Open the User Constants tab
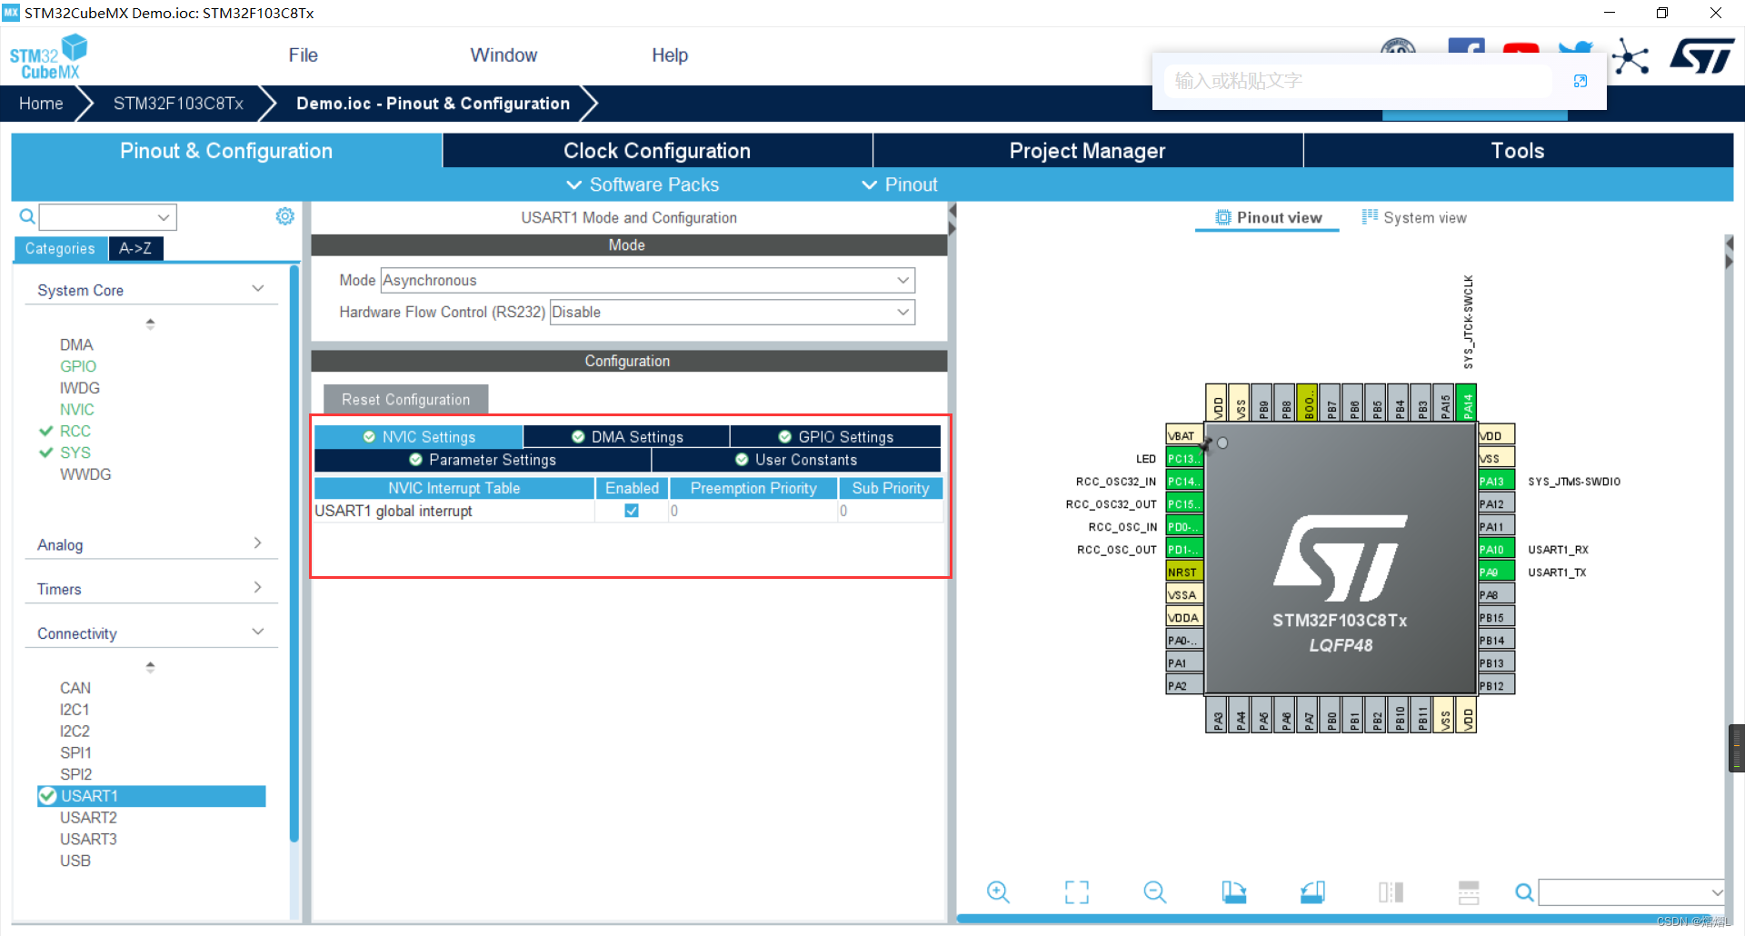This screenshot has width=1745, height=936. tap(796, 460)
